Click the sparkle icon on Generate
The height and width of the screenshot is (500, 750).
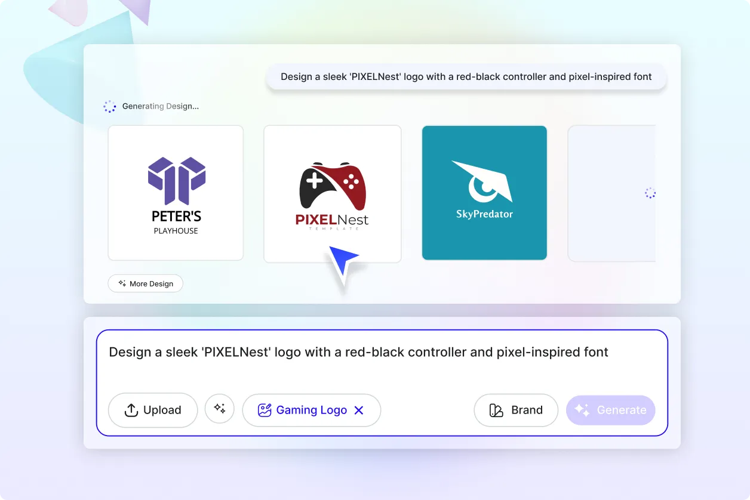tap(582, 410)
